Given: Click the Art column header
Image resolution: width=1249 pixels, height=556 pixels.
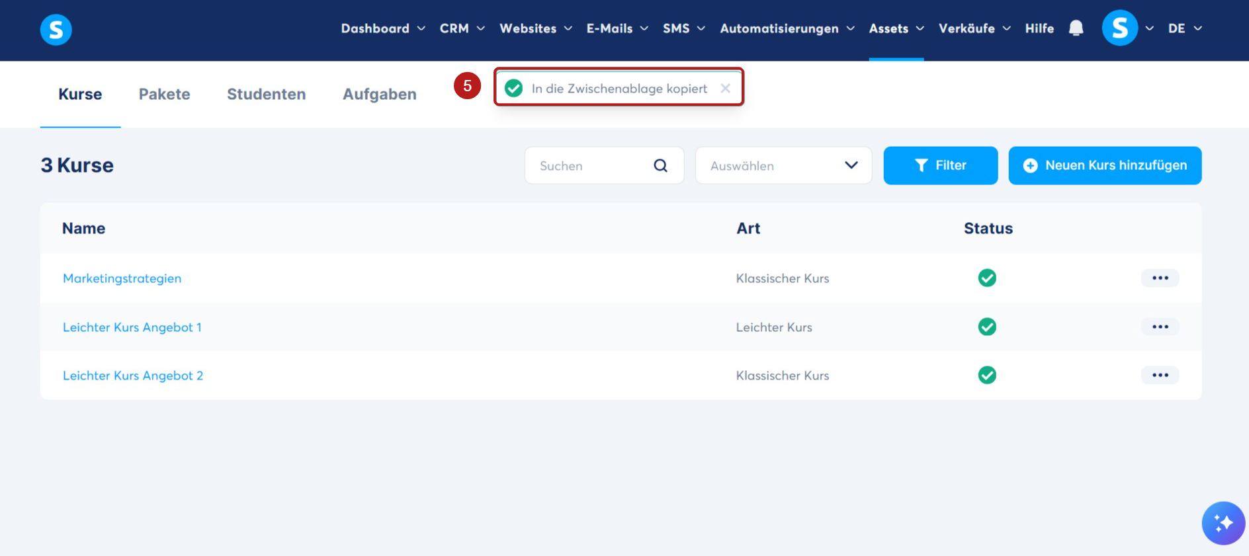Looking at the screenshot, I should 748,228.
